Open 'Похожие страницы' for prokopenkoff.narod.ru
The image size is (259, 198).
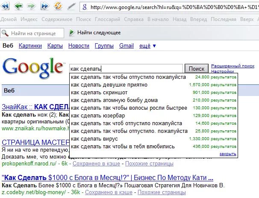(149, 164)
